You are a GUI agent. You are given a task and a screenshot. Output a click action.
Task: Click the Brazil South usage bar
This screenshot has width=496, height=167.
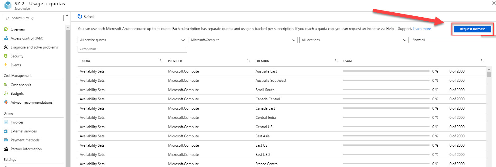point(386,90)
